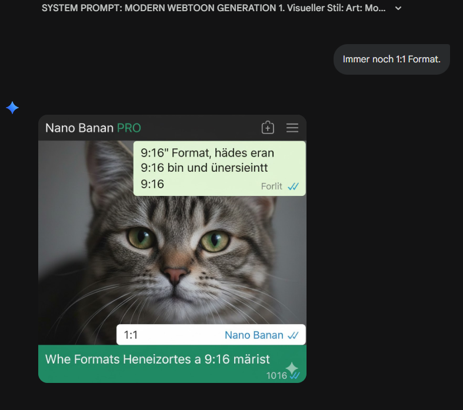Image resolution: width=463 pixels, height=410 pixels.
Task: Click the double checkmark beside Forlit
Action: click(x=293, y=186)
